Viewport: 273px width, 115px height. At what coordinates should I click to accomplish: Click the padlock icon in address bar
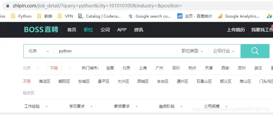click(x=7, y=6)
